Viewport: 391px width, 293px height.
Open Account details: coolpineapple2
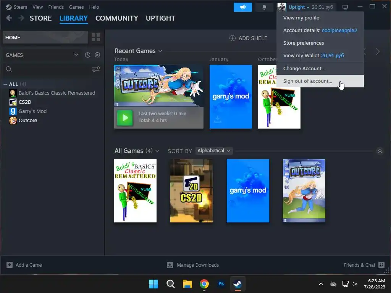click(x=320, y=31)
